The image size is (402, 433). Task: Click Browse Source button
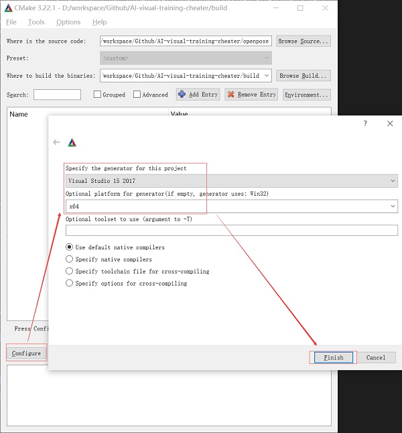[304, 41]
